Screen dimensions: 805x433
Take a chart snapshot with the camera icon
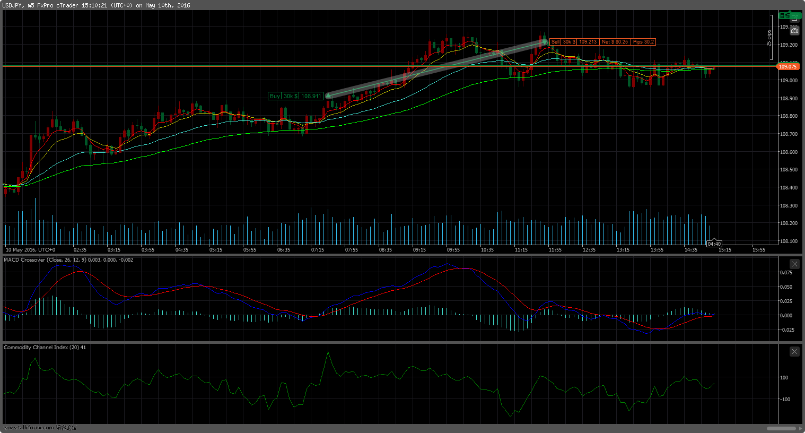click(794, 30)
